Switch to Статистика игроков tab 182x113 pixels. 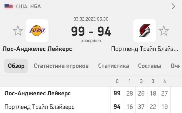coord(61,66)
